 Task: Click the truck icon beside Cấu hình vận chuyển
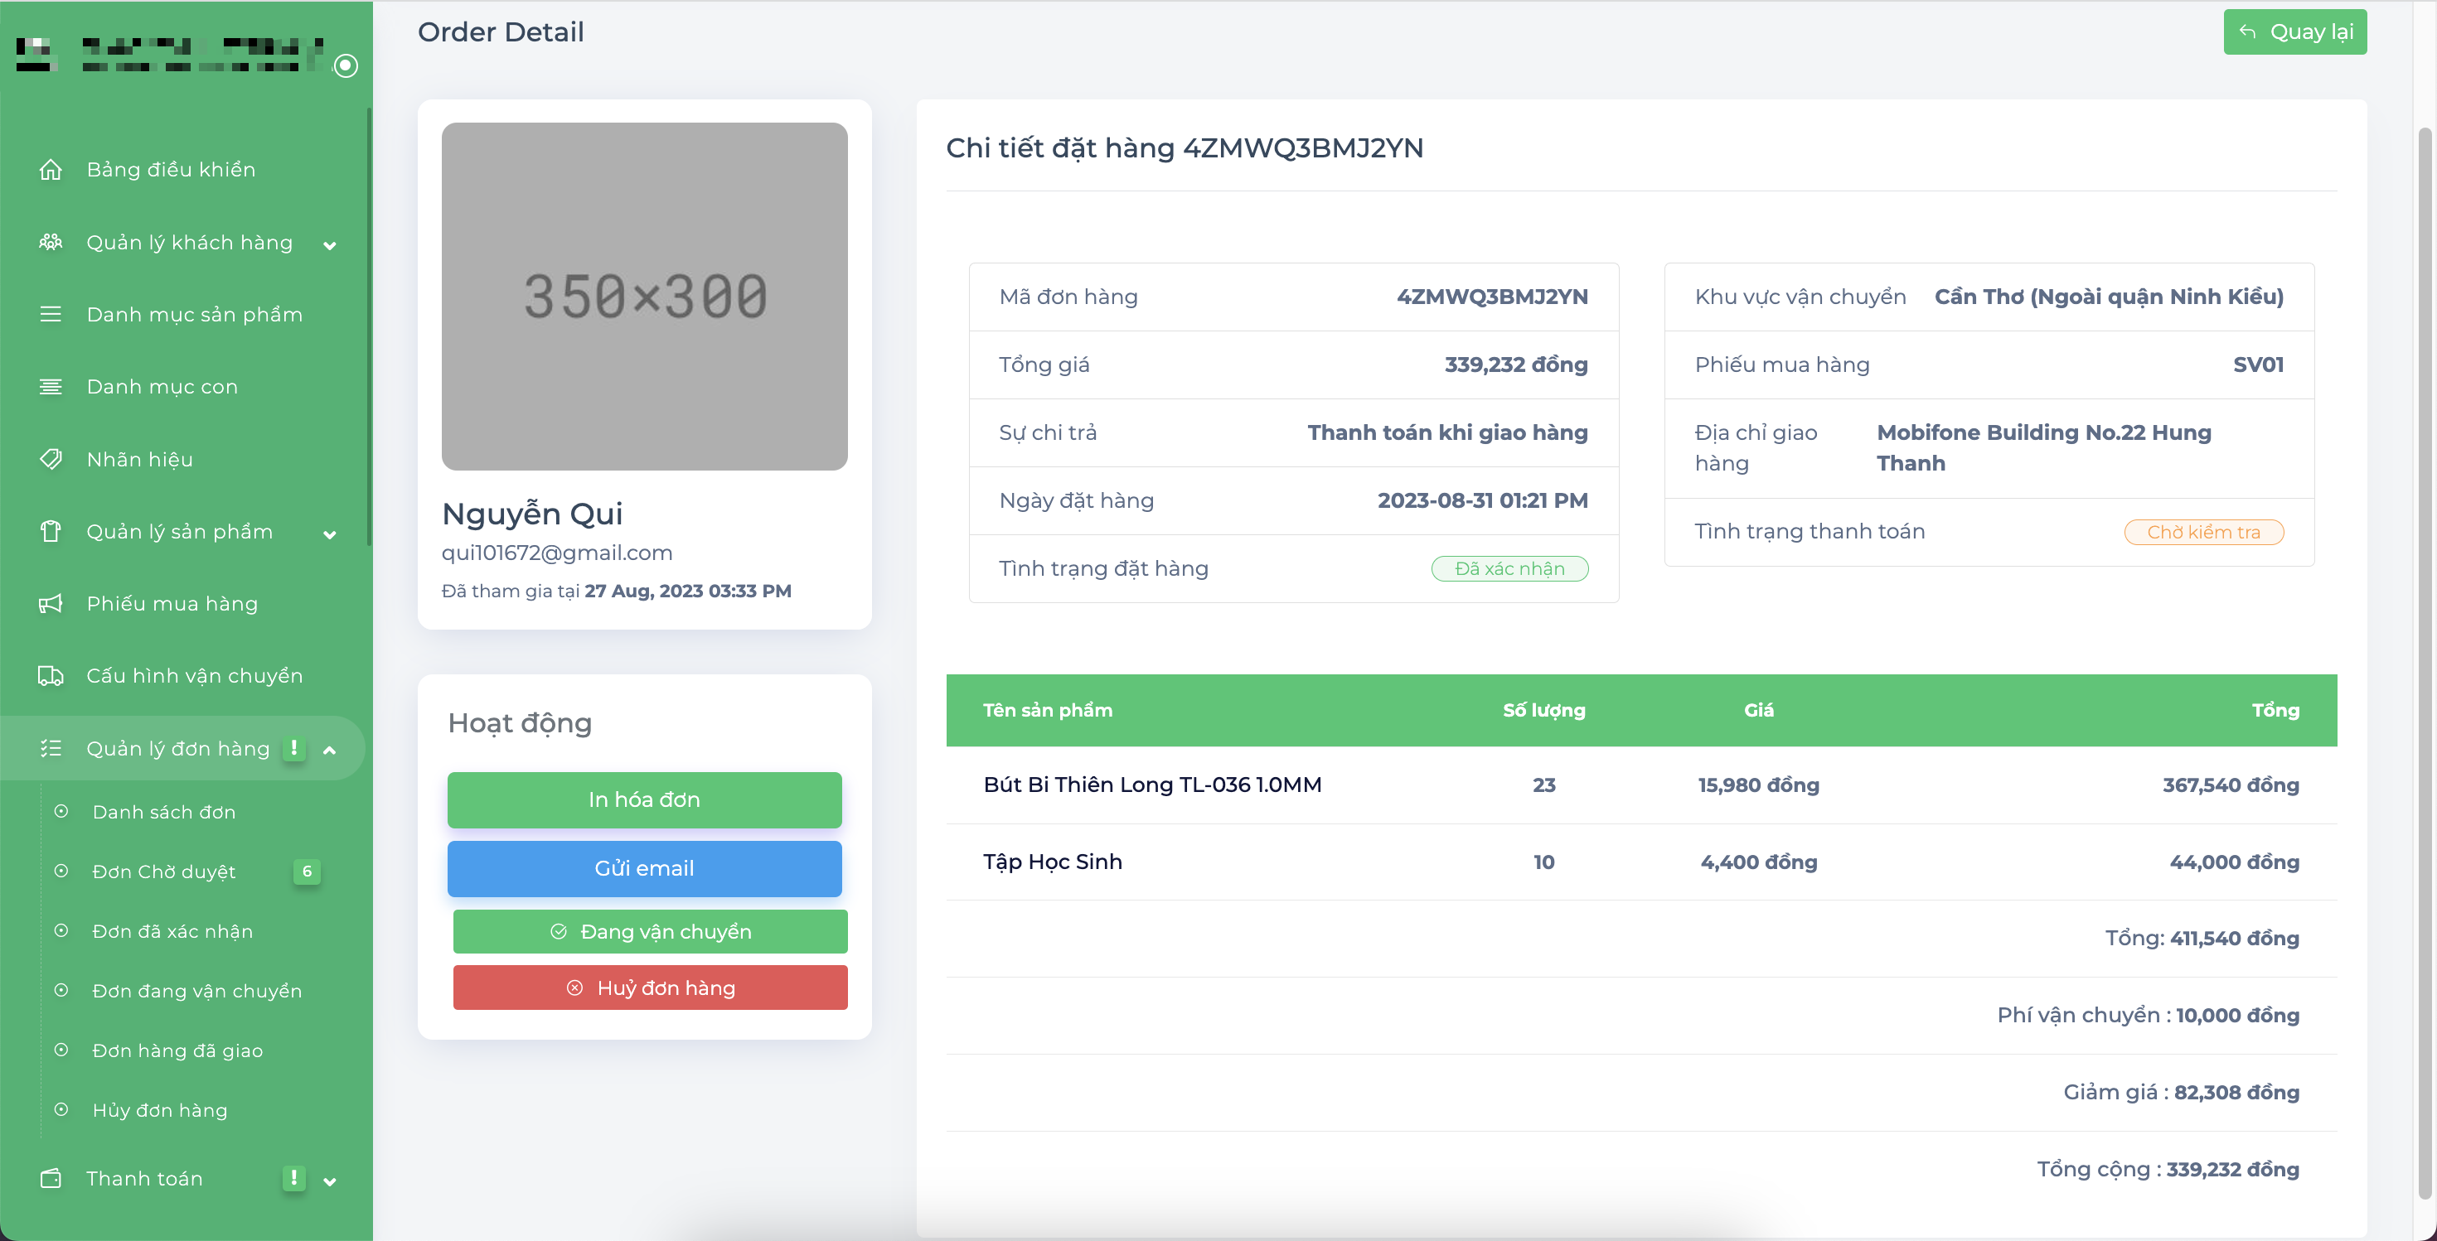[51, 676]
